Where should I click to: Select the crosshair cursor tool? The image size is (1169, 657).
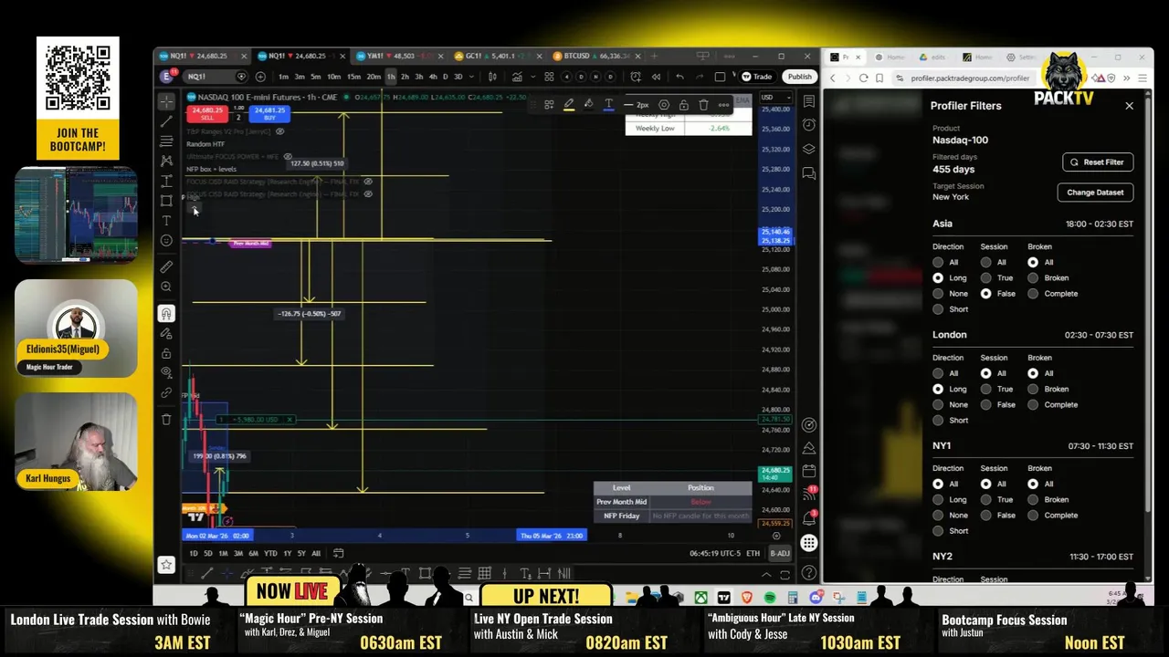coord(166,101)
